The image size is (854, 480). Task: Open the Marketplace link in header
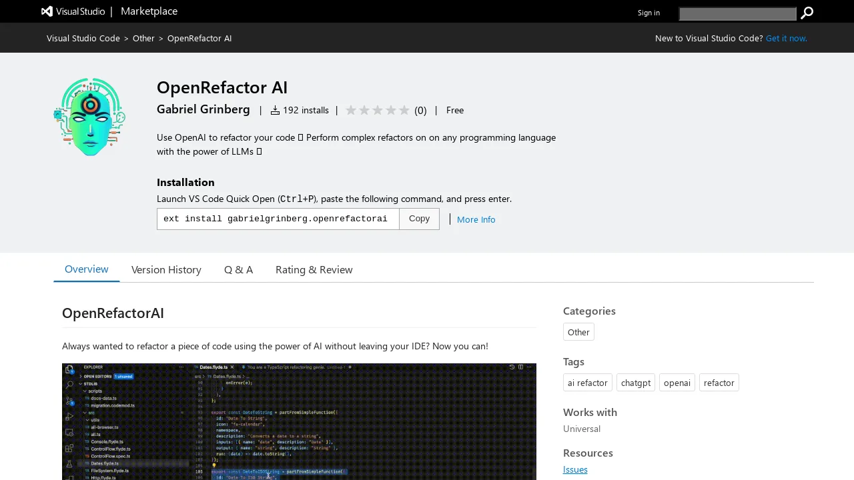click(149, 11)
